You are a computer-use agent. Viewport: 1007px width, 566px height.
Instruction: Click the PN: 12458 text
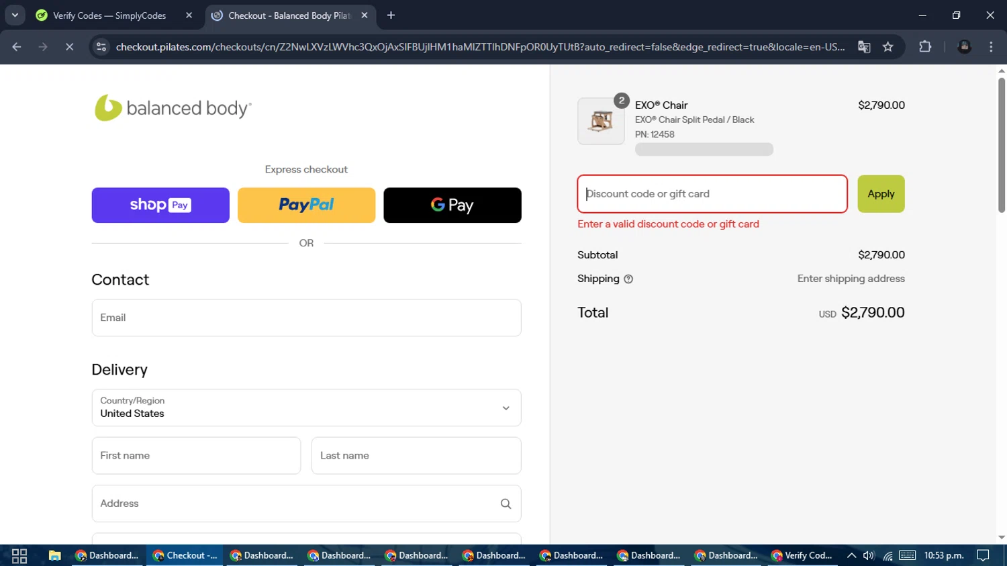point(655,134)
